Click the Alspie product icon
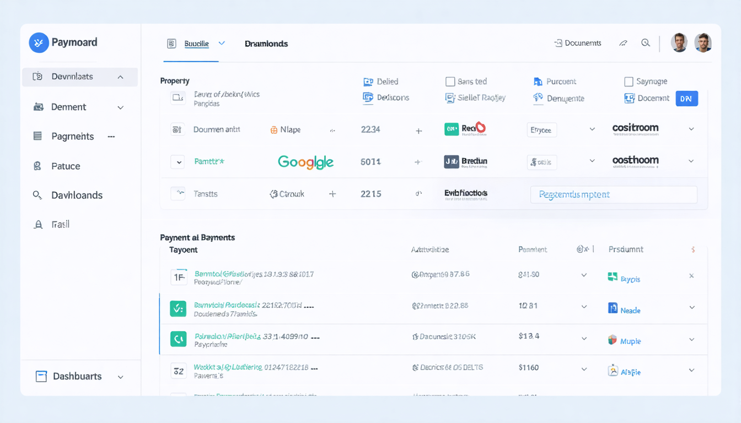Viewport: 741px width, 423px height. tap(613, 370)
